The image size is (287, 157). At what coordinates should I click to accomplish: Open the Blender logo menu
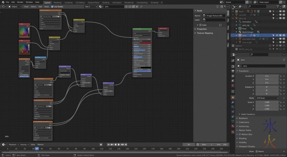coord(3,2)
